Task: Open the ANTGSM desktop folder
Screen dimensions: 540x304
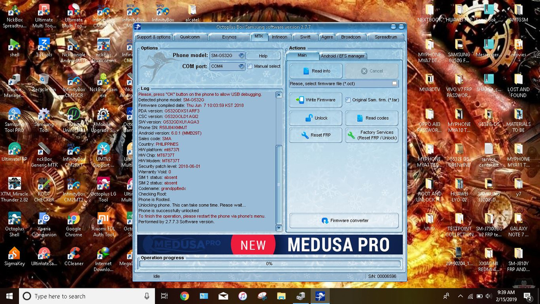Action: 518,13
